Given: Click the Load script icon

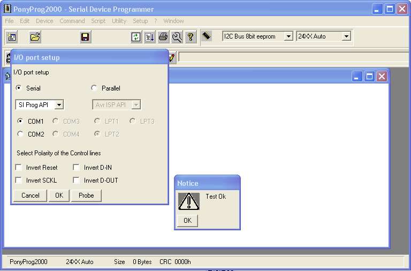Looking at the screenshot, I should pos(150,37).
